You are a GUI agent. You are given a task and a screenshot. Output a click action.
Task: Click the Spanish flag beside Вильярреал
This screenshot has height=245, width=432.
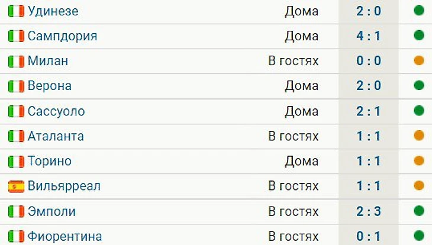coord(16,186)
